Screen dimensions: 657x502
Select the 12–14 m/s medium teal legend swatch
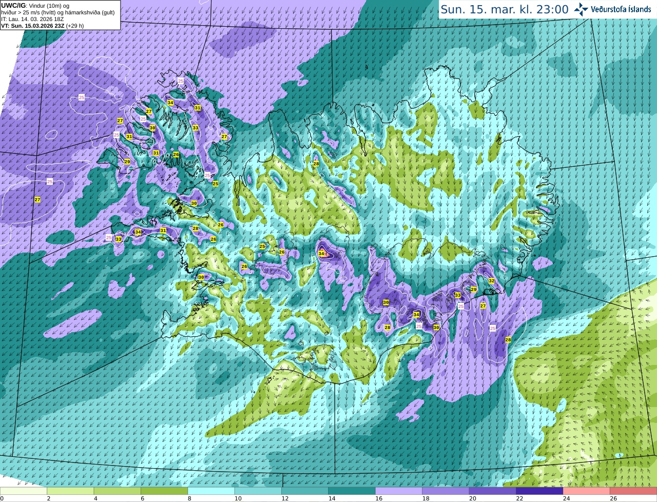[305, 491]
